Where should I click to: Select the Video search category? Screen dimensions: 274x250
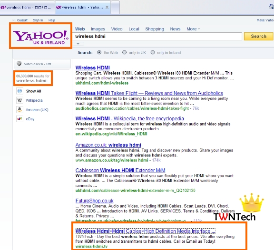pos(117,29)
